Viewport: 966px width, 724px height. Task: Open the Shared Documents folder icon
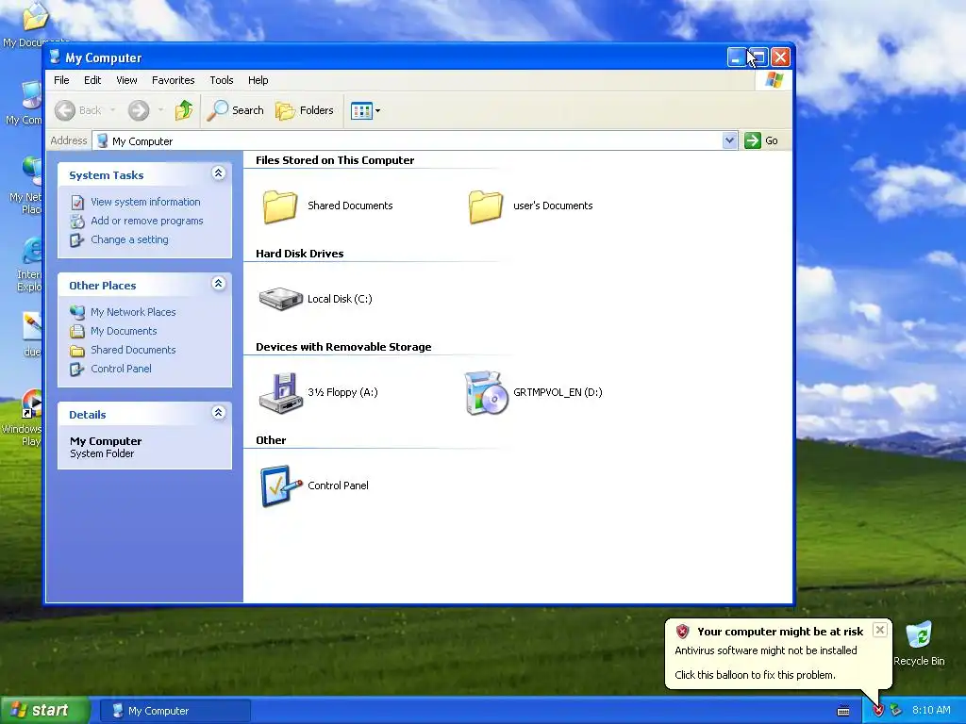click(280, 206)
